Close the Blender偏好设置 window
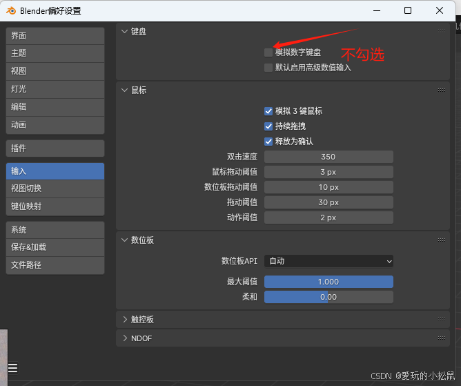The image size is (461, 386). [x=440, y=10]
